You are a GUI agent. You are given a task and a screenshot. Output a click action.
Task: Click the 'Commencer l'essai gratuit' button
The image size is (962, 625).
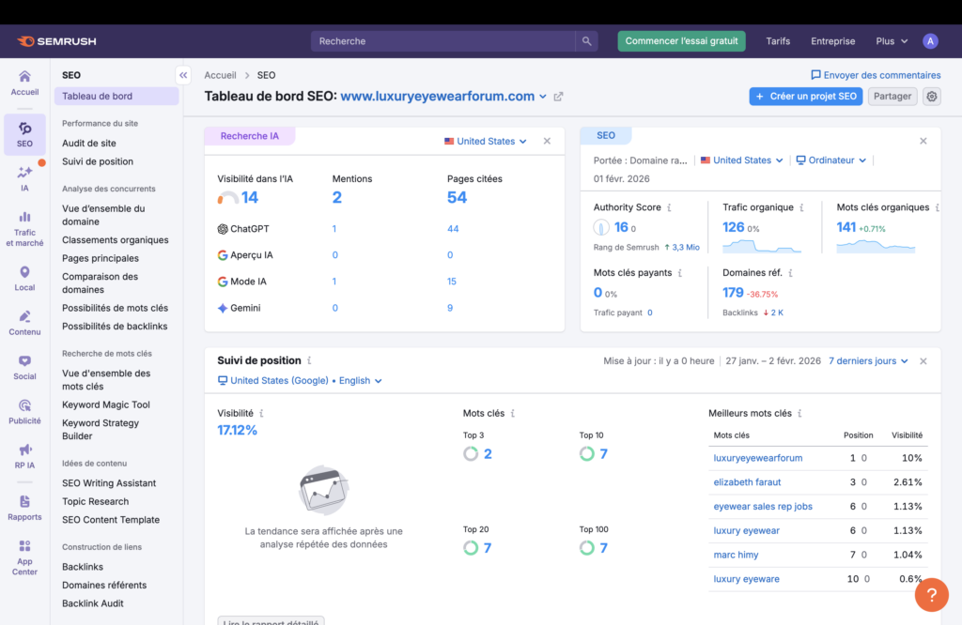679,41
